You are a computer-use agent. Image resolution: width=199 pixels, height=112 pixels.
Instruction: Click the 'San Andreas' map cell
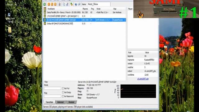117,12
